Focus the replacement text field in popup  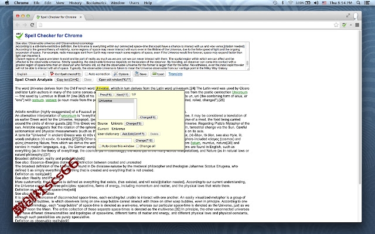coord(115,140)
